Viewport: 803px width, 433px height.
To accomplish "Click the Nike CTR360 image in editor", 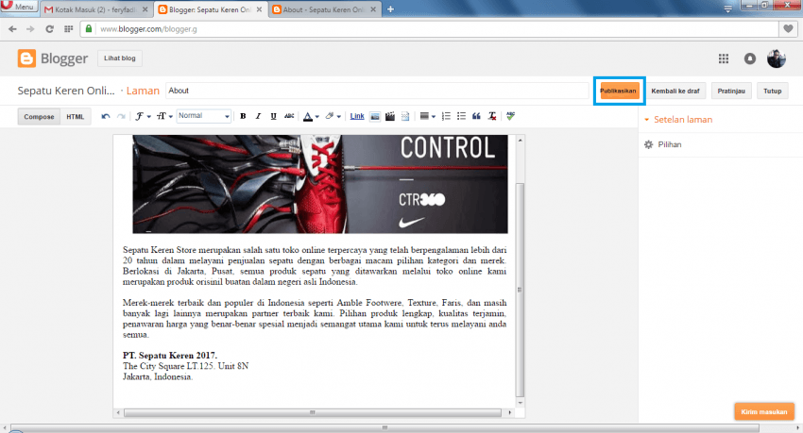I will (320, 184).
